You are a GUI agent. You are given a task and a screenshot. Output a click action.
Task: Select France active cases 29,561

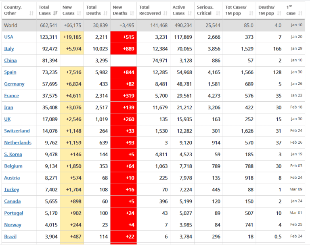[184, 96]
